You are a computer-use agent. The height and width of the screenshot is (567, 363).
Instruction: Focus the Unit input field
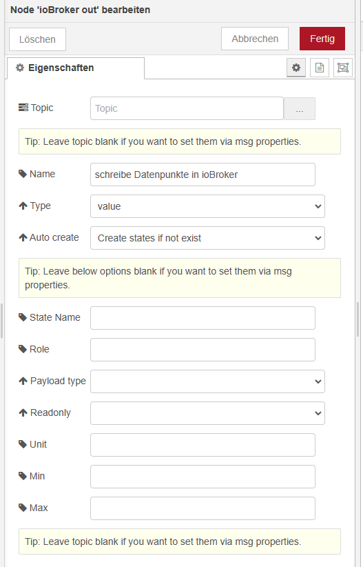(x=203, y=445)
